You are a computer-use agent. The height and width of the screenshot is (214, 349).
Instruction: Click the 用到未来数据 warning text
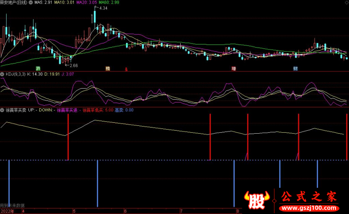[12, 205]
